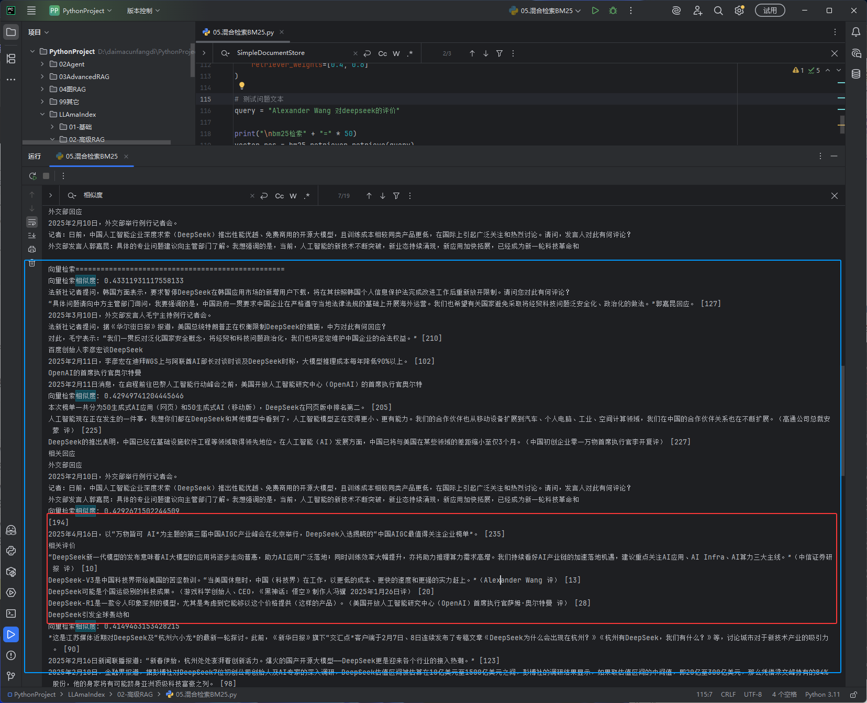
Task: Toggle Regex option in editor search
Action: tap(410, 53)
